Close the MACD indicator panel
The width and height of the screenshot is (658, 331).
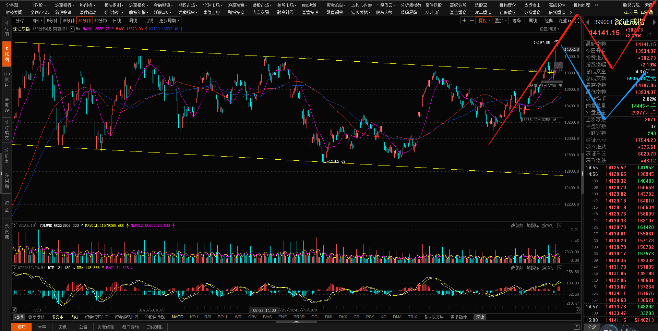560,268
